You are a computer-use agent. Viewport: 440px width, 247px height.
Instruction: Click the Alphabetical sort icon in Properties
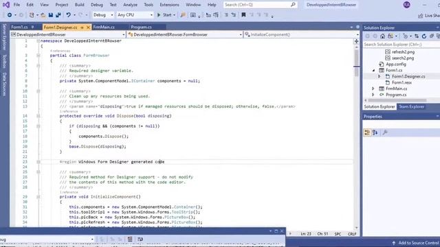pyautogui.click(x=375, y=132)
